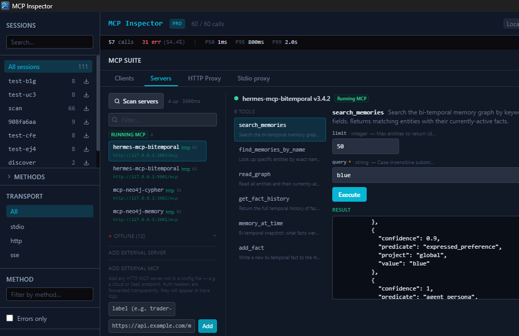Click the sessions list scrollbar

98,103
